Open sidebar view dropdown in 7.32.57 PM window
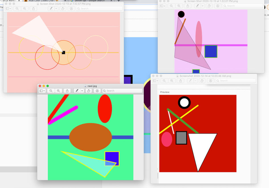 (x=8, y=9)
